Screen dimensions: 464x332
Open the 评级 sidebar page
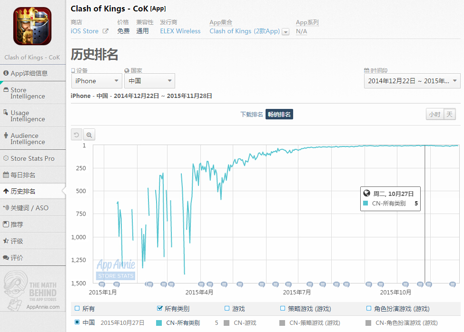[x=33, y=241]
